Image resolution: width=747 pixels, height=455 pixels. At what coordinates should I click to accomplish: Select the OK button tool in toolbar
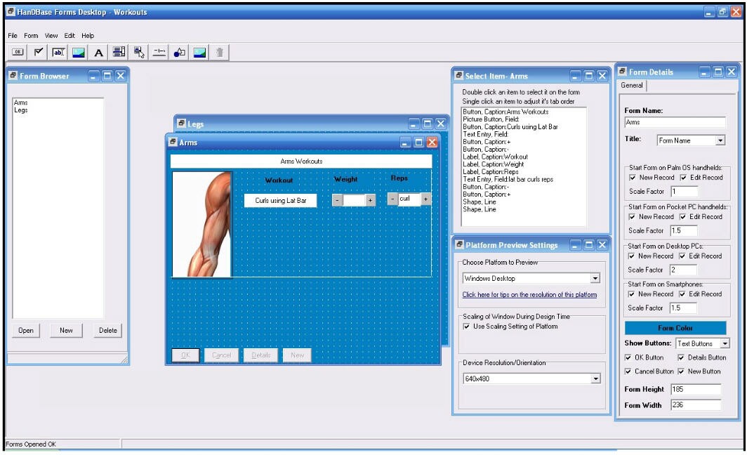(x=18, y=52)
